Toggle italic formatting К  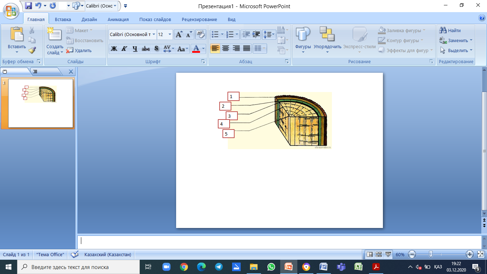124,49
